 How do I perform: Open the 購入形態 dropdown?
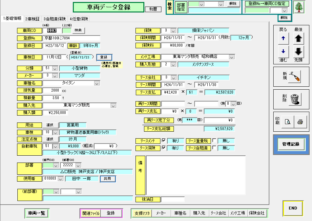coord(173,65)
